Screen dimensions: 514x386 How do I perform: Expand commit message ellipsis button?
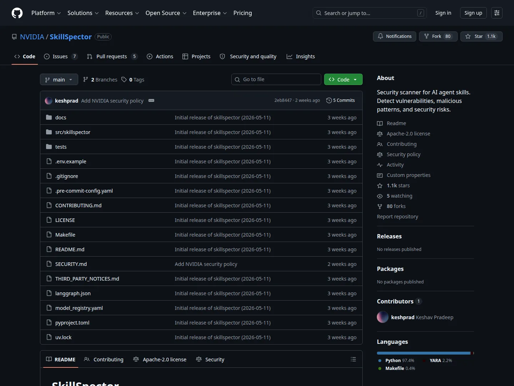tap(151, 100)
